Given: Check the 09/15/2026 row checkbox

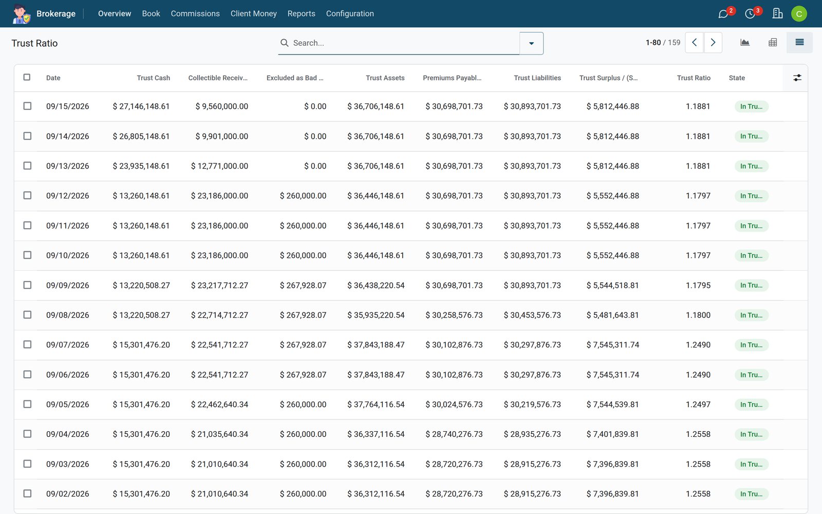Looking at the screenshot, I should [x=27, y=106].
